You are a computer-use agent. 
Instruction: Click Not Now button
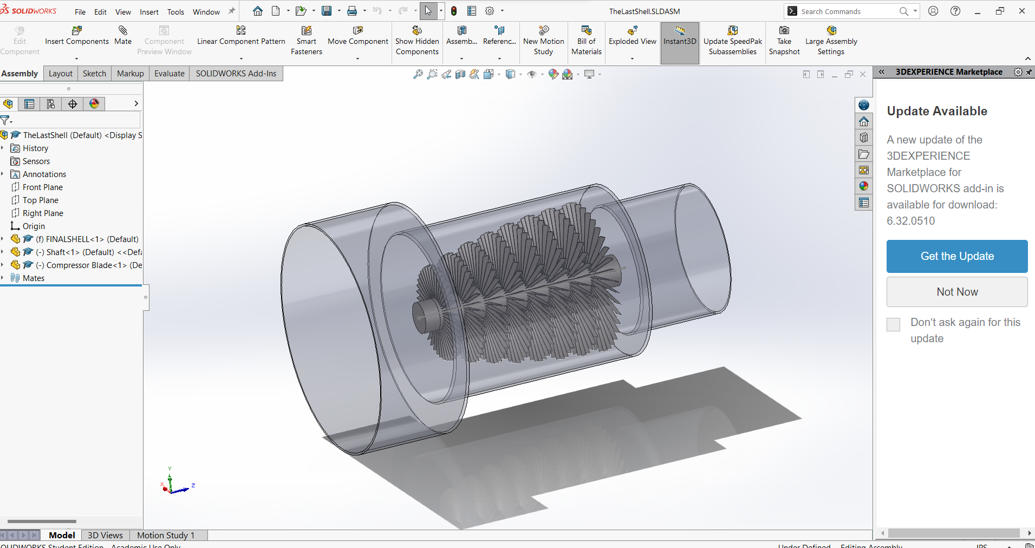pyautogui.click(x=957, y=292)
